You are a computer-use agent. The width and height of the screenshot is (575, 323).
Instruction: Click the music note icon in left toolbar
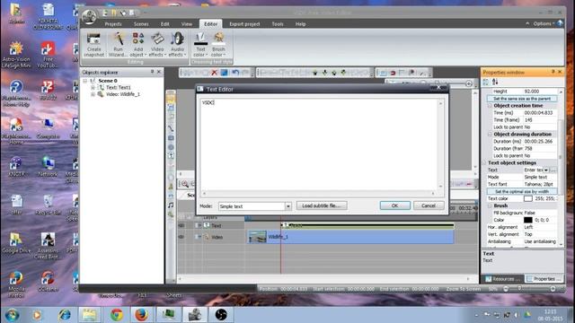[x=171, y=205]
